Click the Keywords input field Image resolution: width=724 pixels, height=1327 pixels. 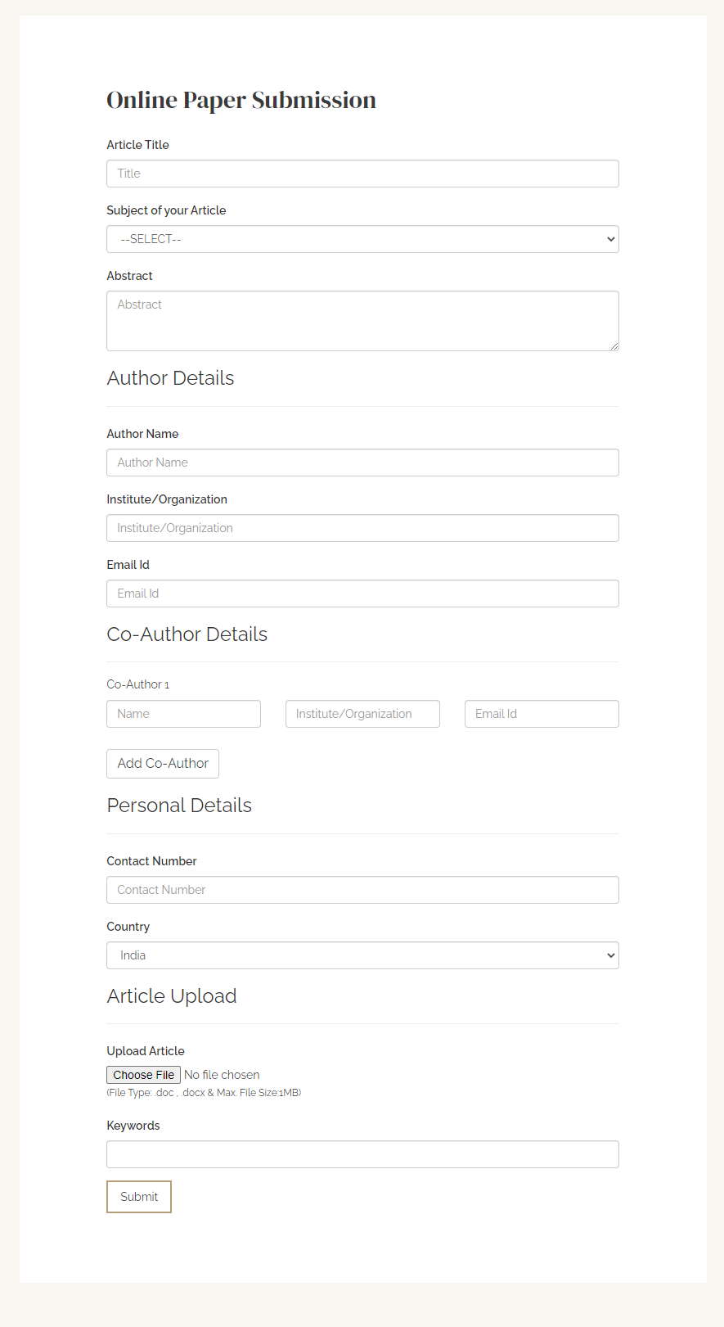pos(362,1153)
